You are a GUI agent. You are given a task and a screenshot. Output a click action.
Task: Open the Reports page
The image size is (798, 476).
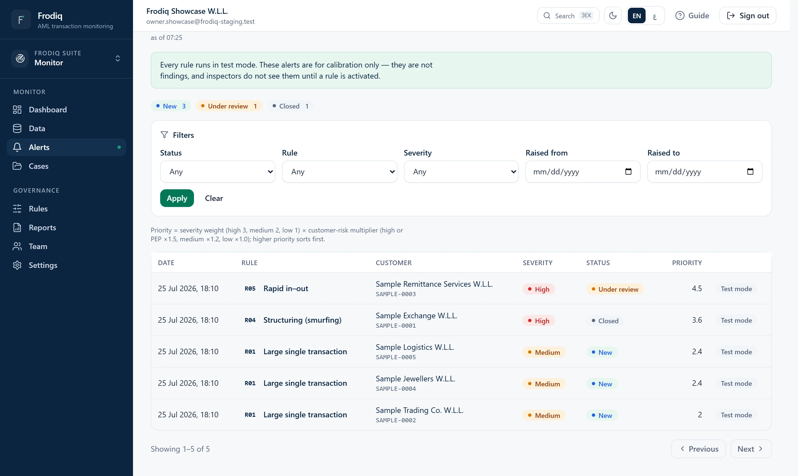(66, 228)
